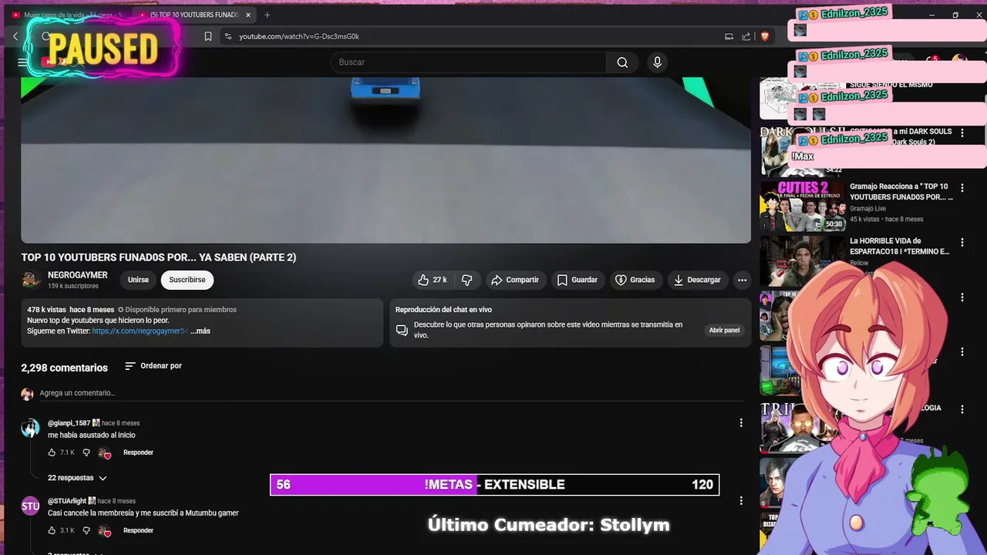Open La HORRIBLE VIDA de ESPARTACO18 video

[899, 246]
